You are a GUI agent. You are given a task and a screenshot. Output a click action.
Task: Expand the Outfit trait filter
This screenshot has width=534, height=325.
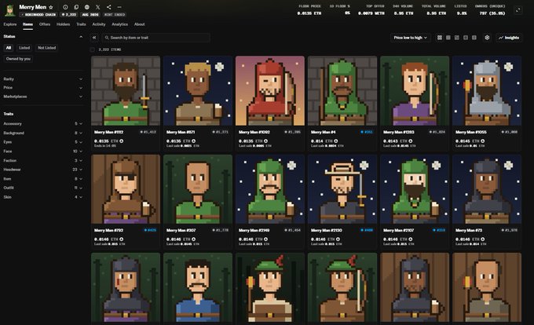point(43,188)
